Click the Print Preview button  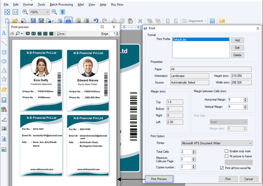[159, 179]
